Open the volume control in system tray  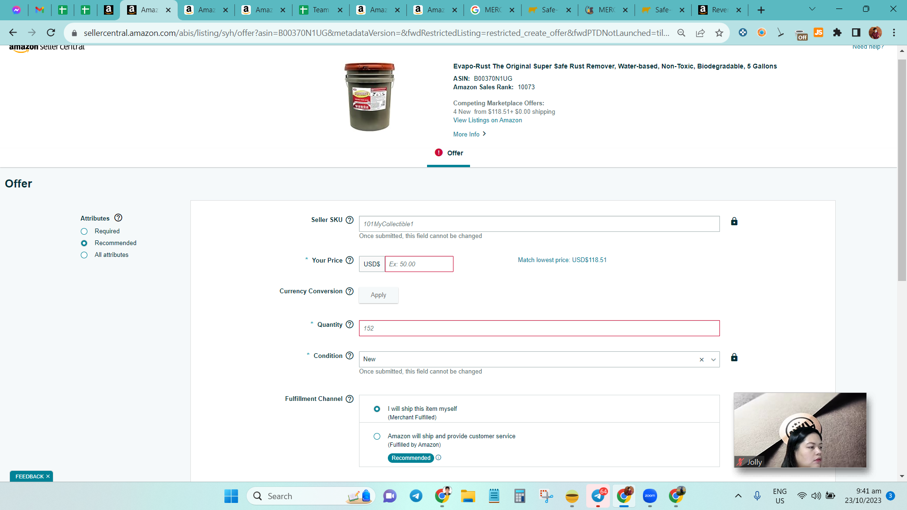point(816,496)
